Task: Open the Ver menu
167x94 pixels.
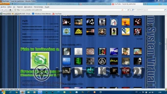Action: point(14,7)
